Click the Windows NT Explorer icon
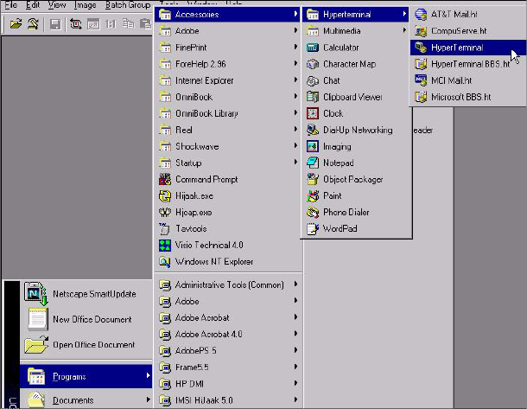 (165, 262)
